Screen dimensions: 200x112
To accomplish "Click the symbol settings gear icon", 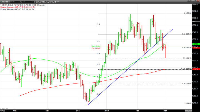I will [21, 2].
